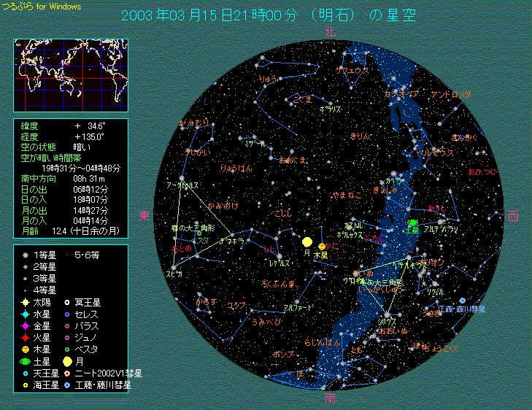Viewport: 532px width, 410px height.
Task: Click the 天王星 ring icon in the legend
Action: pyautogui.click(x=26, y=373)
